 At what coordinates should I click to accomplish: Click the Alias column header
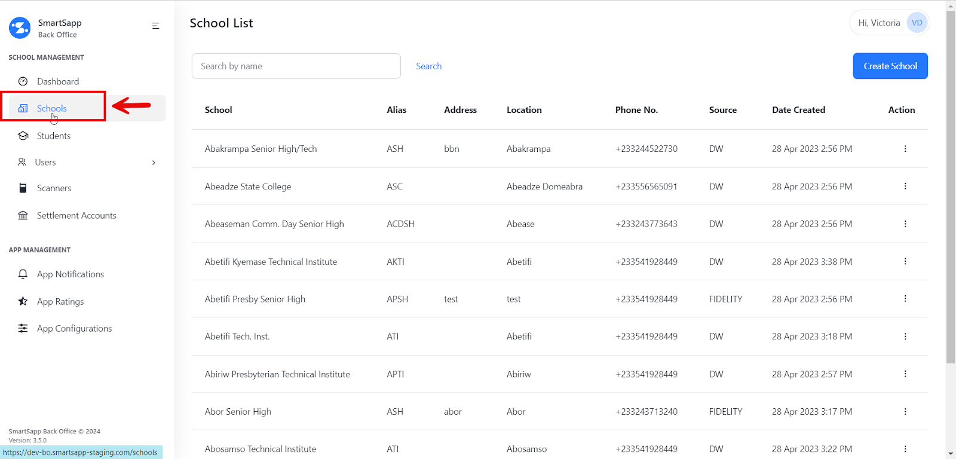pyautogui.click(x=396, y=110)
